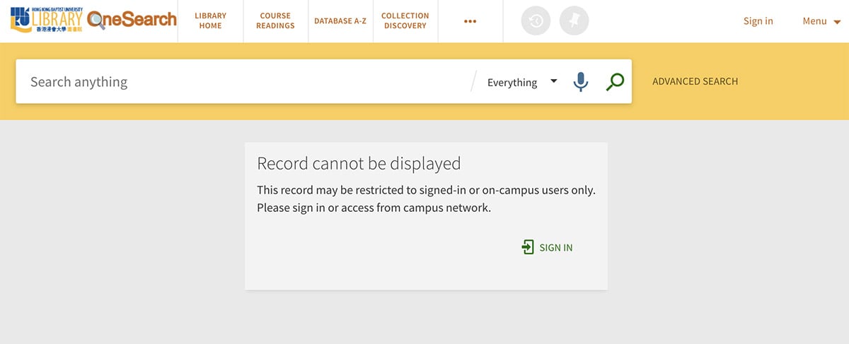Submit search with magnifying glass icon

point(615,82)
